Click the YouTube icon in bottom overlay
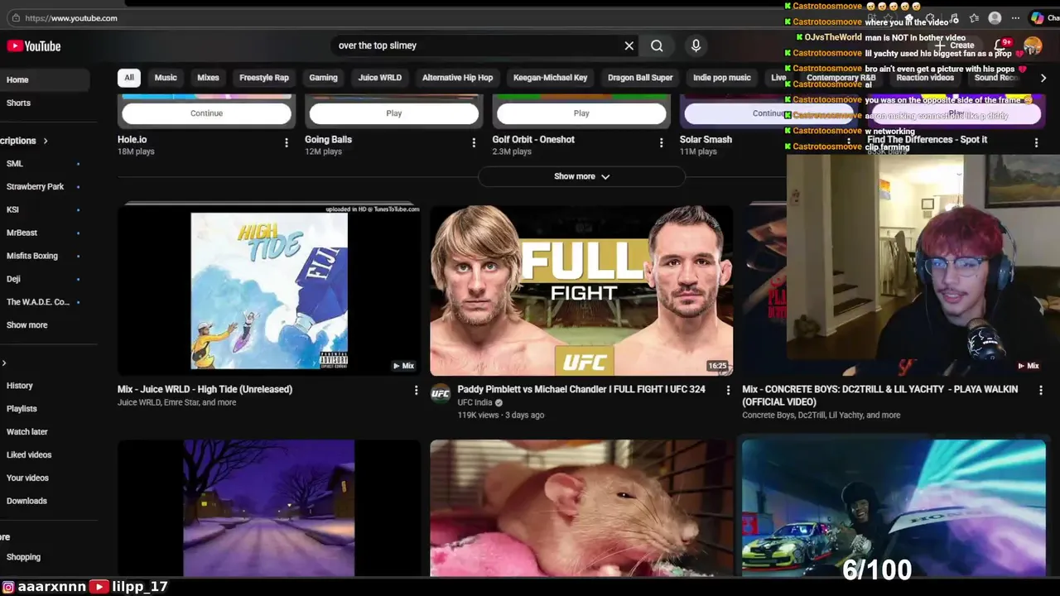Viewport: 1060px width, 596px height. tap(99, 586)
